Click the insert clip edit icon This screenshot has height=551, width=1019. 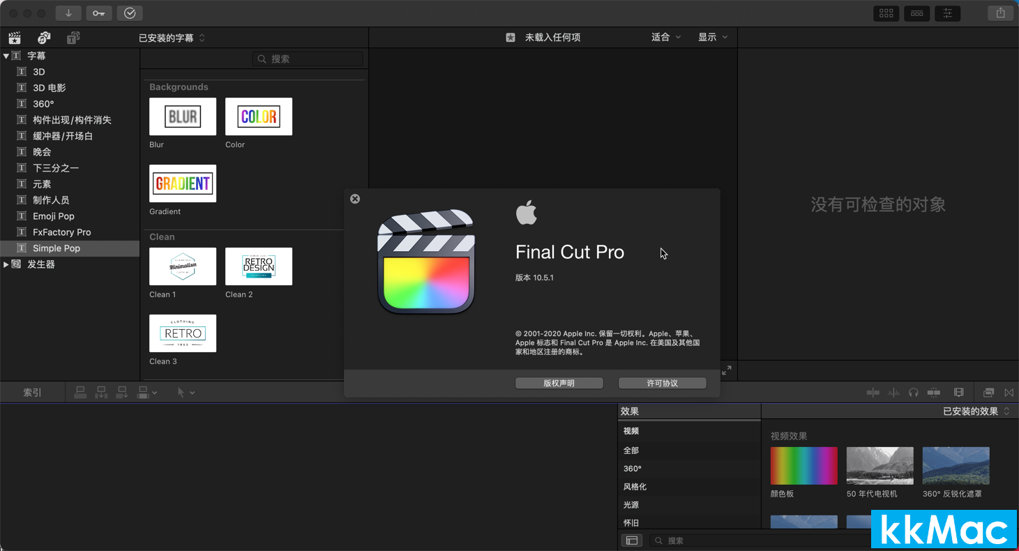click(101, 393)
